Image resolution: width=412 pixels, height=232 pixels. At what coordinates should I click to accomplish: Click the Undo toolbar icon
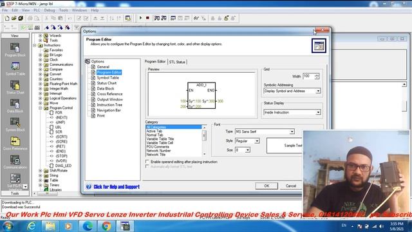[x=70, y=18]
